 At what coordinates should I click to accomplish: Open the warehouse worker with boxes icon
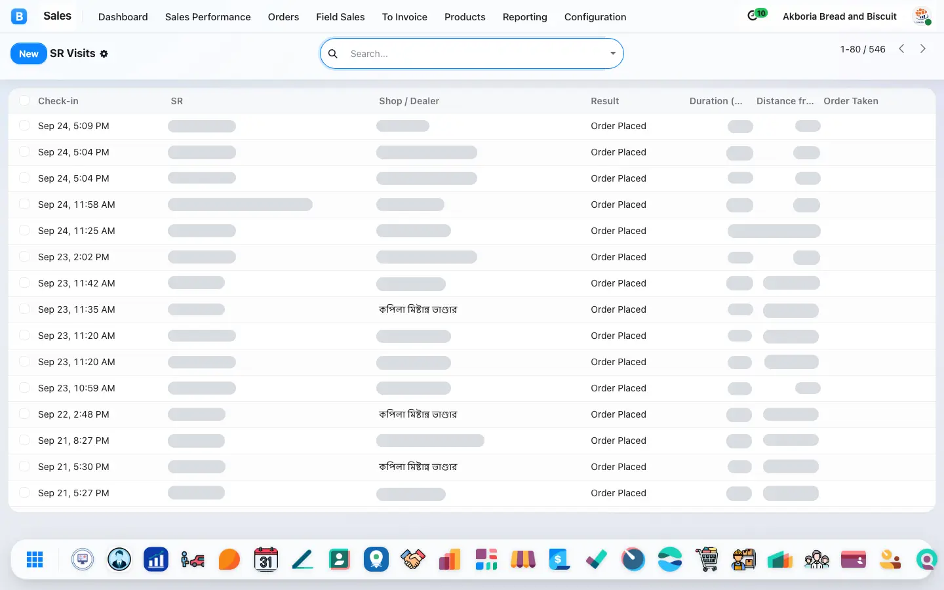coord(743,559)
